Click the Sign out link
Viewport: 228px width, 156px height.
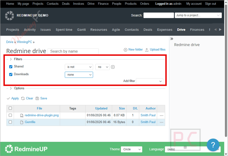(x=210, y=4)
